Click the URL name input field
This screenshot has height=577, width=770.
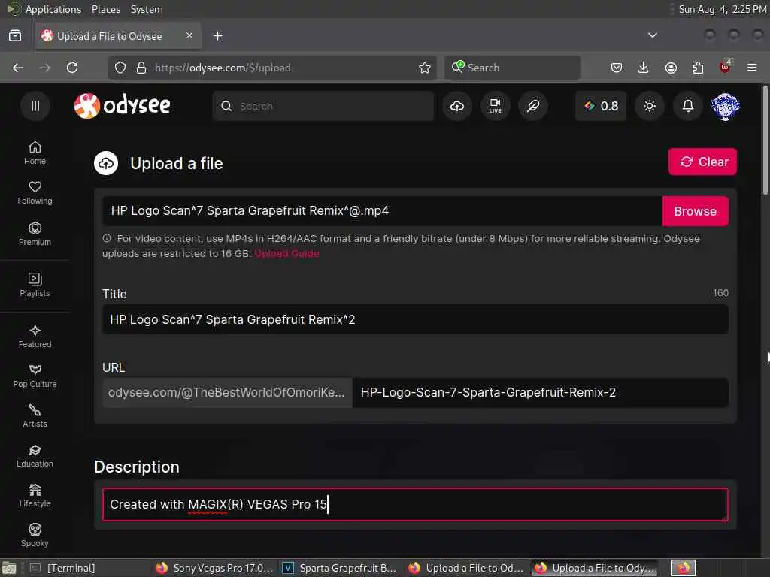point(540,392)
